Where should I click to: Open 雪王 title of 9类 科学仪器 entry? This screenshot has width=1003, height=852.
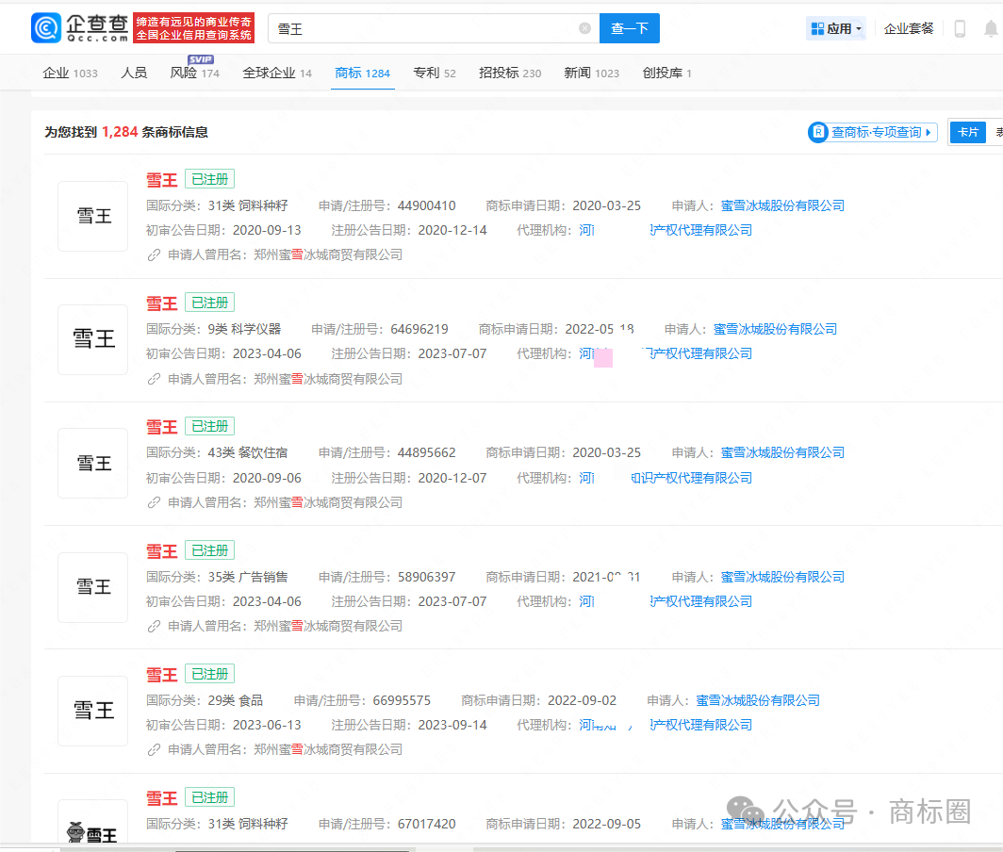tap(162, 303)
